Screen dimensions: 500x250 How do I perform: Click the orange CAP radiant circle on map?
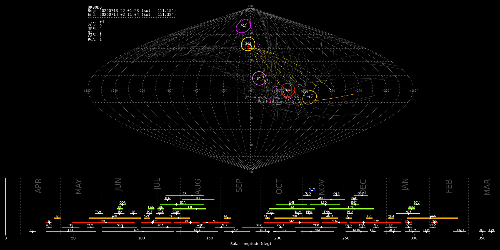[309, 97]
